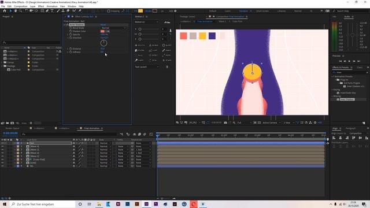
Task: Open the Blend Mode dropdown set to Normal
Action: 113,28
